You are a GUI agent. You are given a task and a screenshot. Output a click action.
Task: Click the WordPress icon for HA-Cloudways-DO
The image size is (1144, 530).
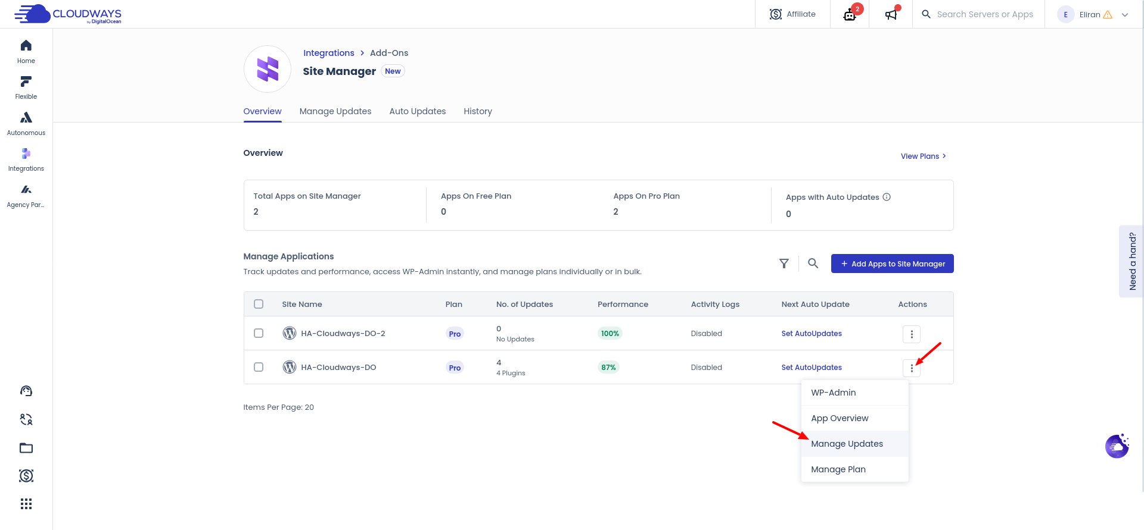(290, 367)
